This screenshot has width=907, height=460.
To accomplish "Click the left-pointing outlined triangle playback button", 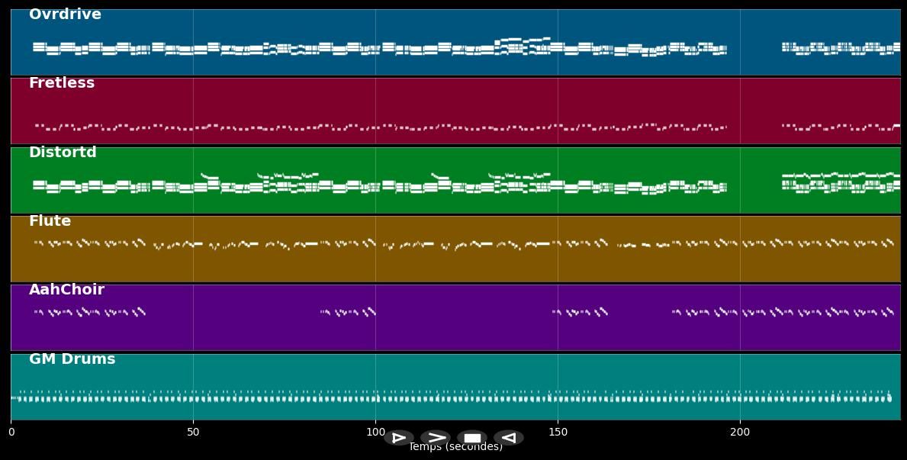I will coord(509,438).
